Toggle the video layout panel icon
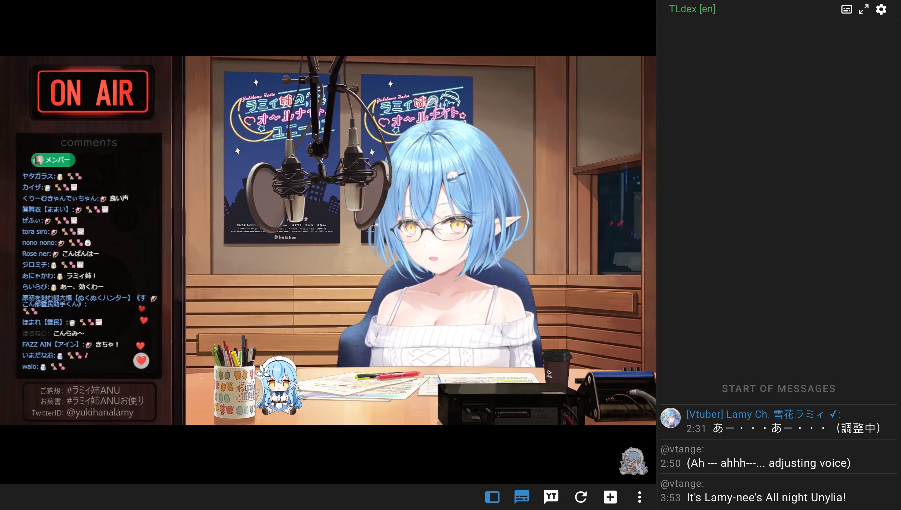The height and width of the screenshot is (510, 901). pos(492,497)
